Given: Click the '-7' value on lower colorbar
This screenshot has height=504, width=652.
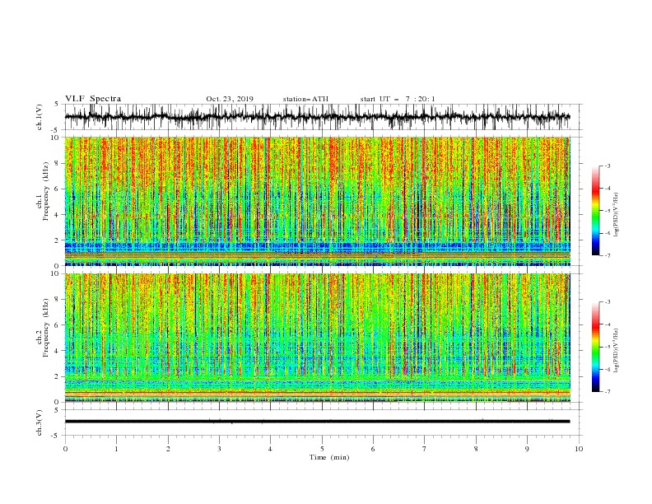Looking at the screenshot, I should tap(607, 392).
